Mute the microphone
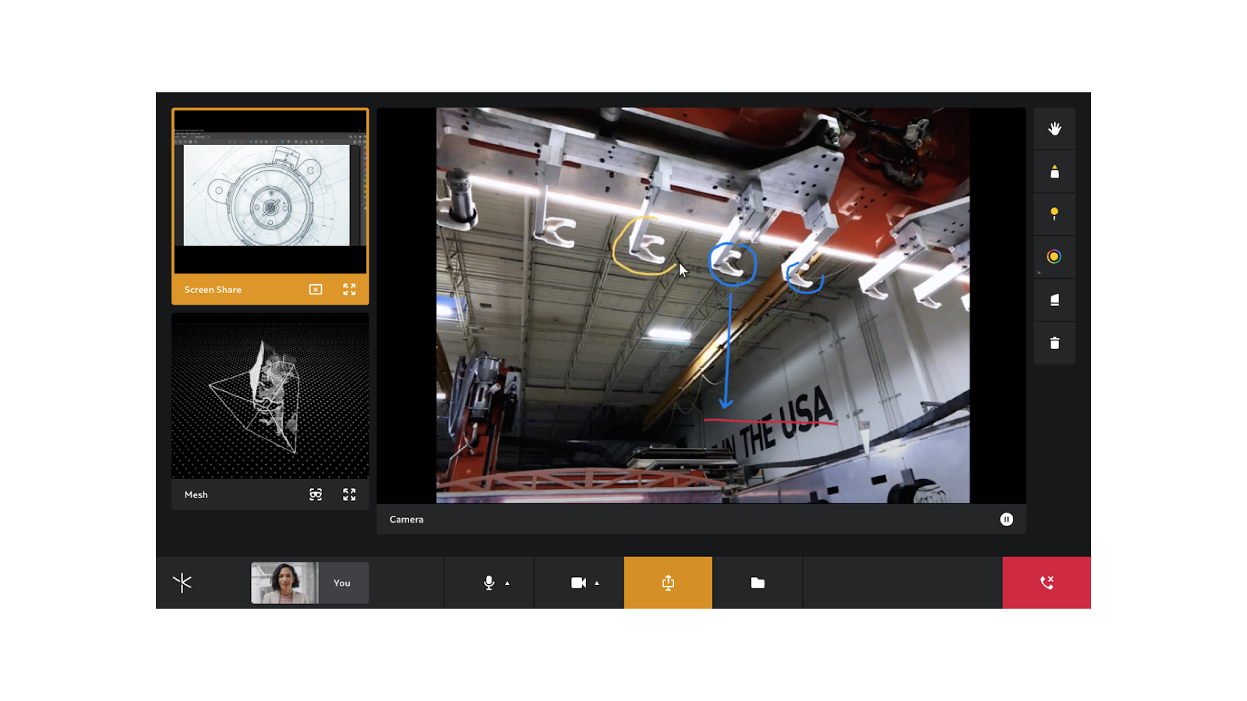The width and height of the screenshot is (1247, 701). 487,583
